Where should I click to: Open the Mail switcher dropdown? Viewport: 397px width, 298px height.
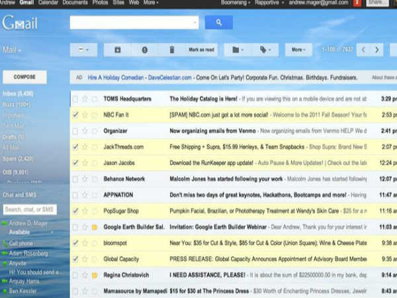click(x=12, y=50)
